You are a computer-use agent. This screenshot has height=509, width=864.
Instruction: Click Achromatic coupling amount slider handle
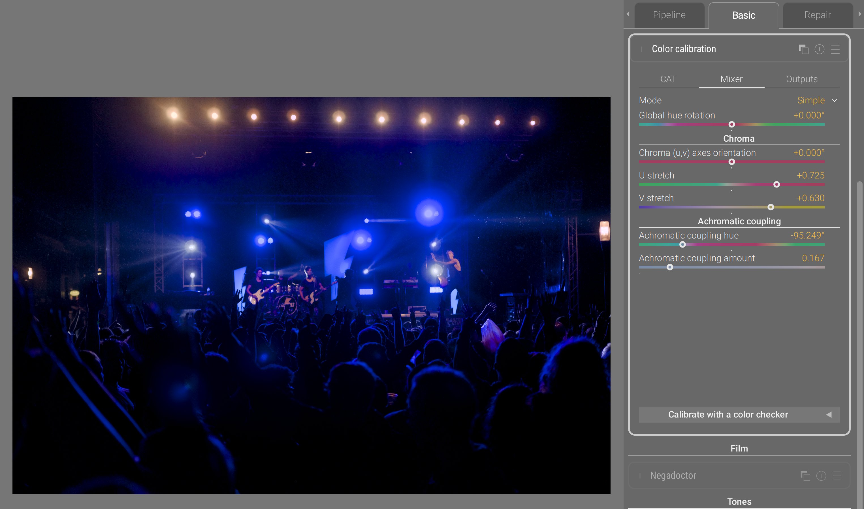[x=670, y=267]
